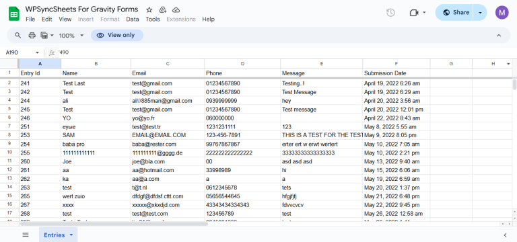The height and width of the screenshot is (242, 517).
Task: Click message cell hfgjfjfj
Action: coord(322,196)
